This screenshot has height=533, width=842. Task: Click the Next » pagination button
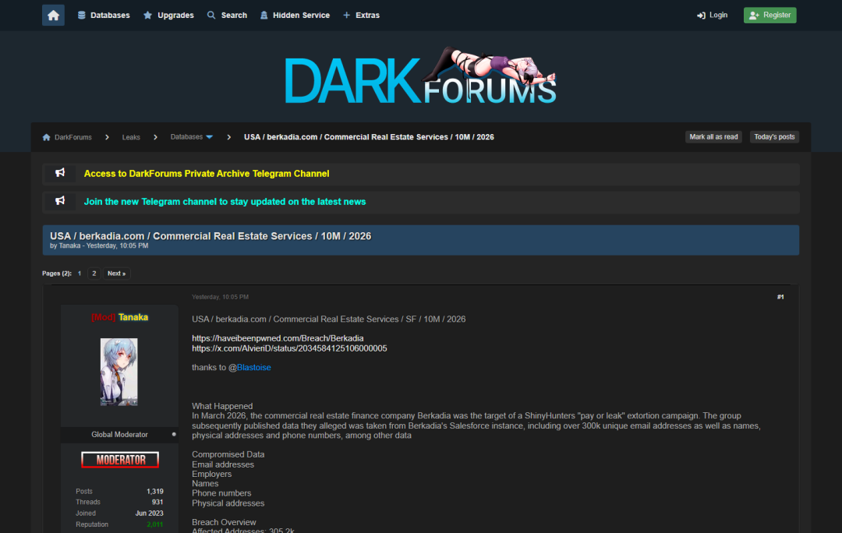point(116,274)
